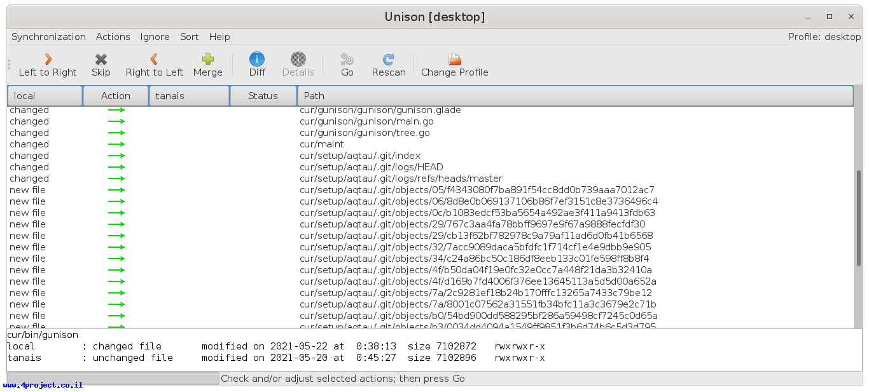Image resolution: width=869 pixels, height=392 pixels.
Task: Select row cur/gunison/gunison/tree.go
Action: (431, 133)
